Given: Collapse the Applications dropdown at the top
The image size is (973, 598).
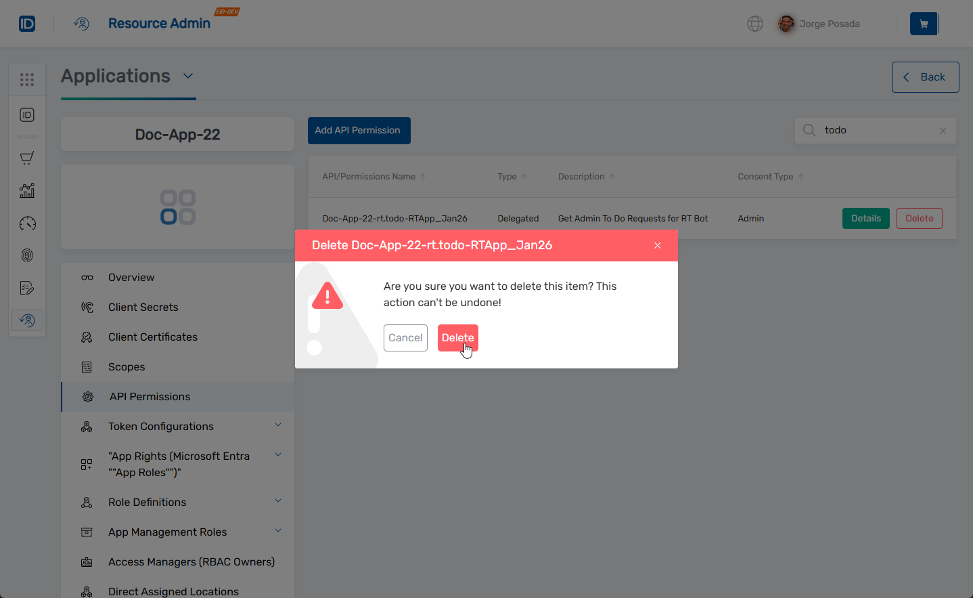Looking at the screenshot, I should tap(188, 76).
